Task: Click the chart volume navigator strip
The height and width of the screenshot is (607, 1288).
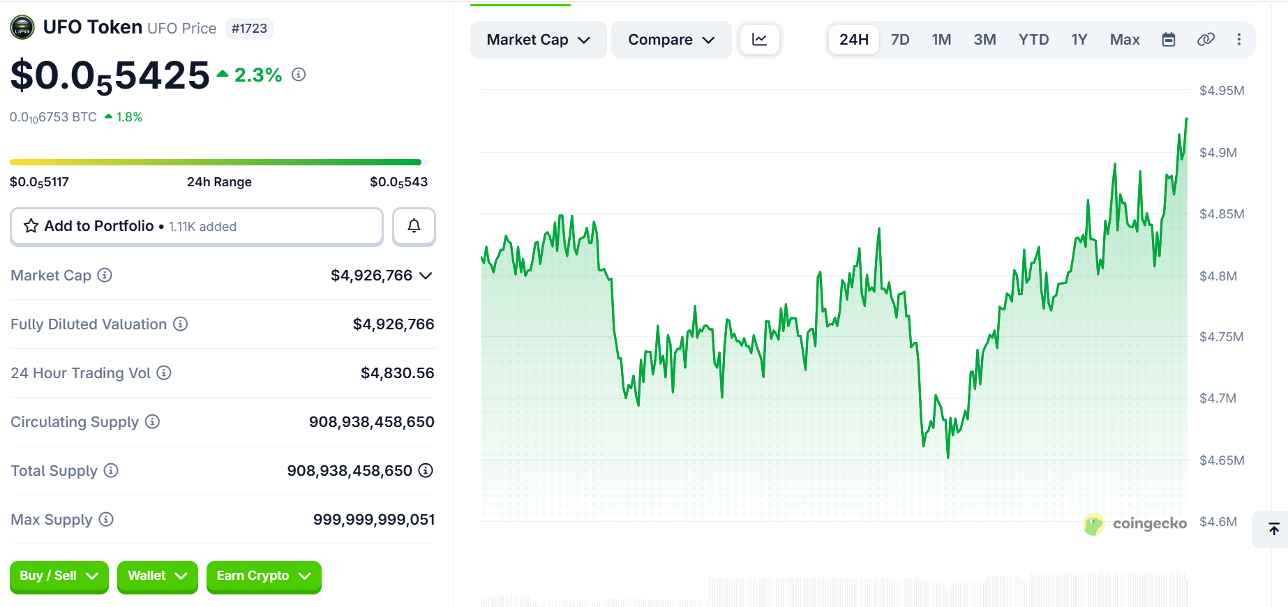Action: (834, 590)
